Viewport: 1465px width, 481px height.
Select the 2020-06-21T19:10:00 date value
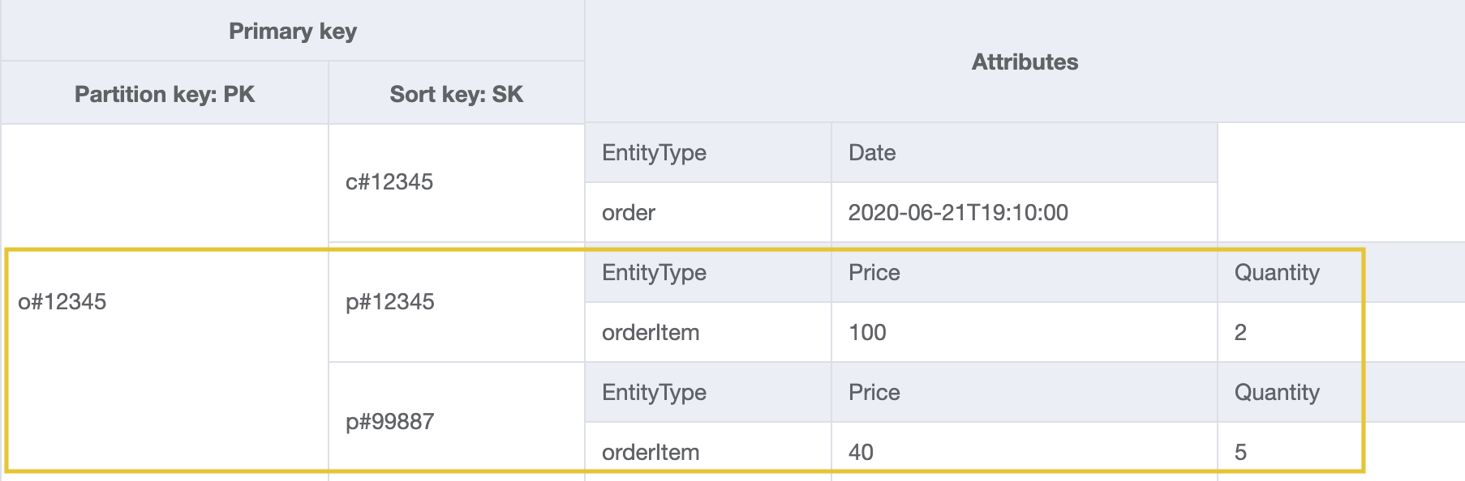coord(958,212)
